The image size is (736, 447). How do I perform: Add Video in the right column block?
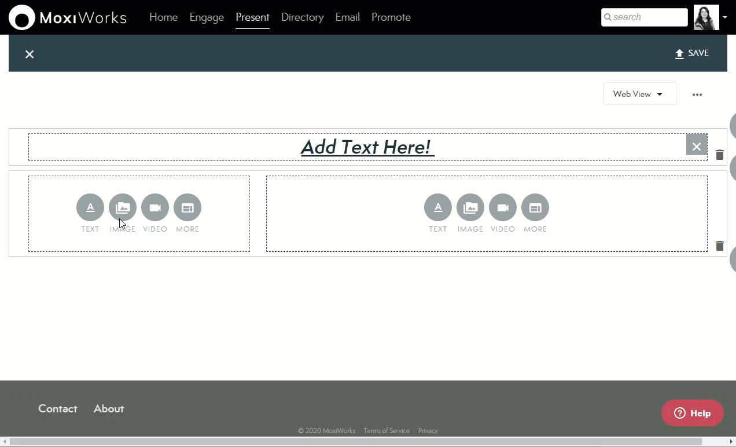tap(503, 207)
